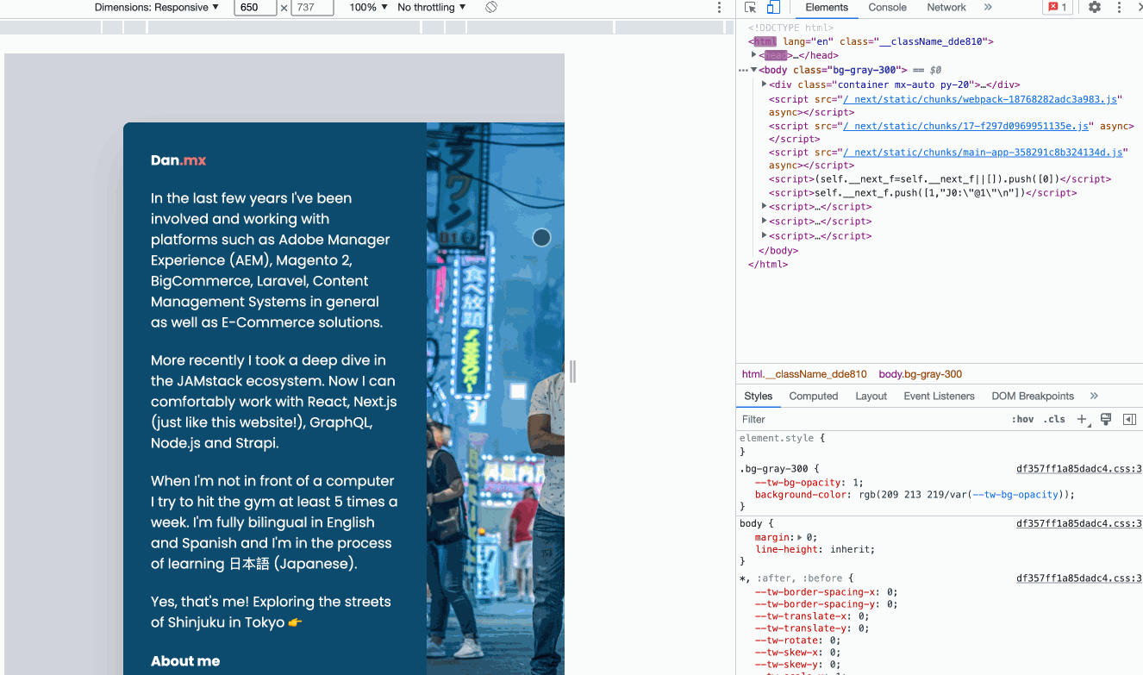Toggle the device emulation toolbar
Image resolution: width=1143 pixels, height=675 pixels.
(772, 7)
